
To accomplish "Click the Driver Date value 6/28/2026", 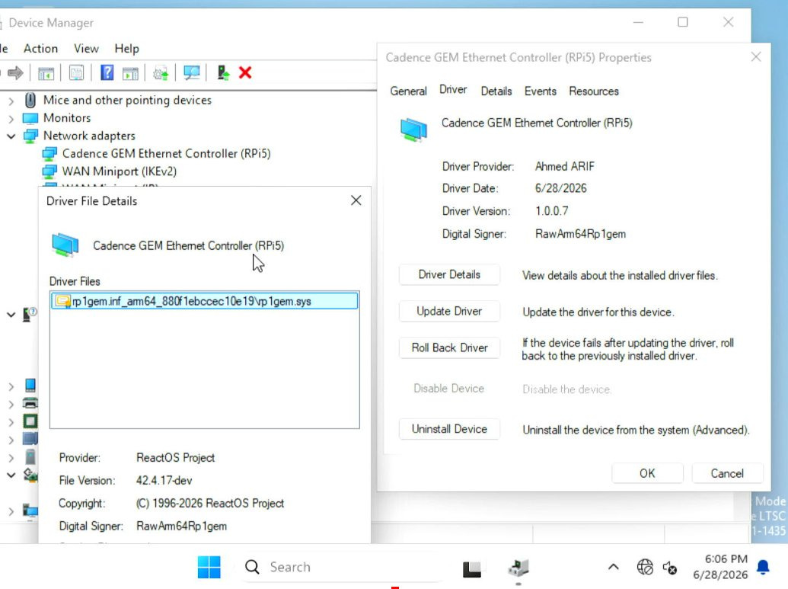I will (561, 189).
